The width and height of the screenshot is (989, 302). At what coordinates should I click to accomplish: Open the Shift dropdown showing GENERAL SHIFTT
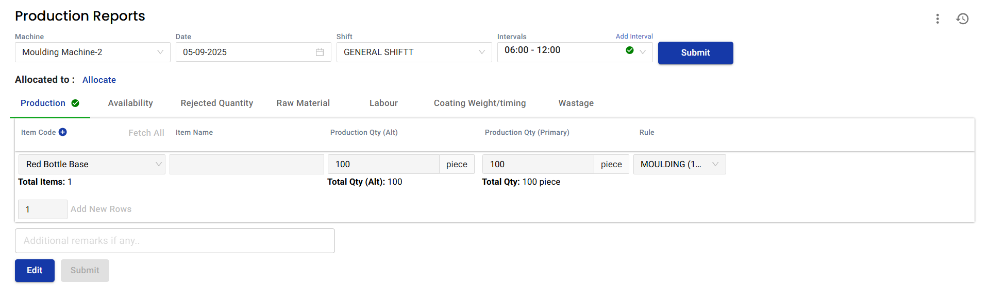pyautogui.click(x=481, y=52)
